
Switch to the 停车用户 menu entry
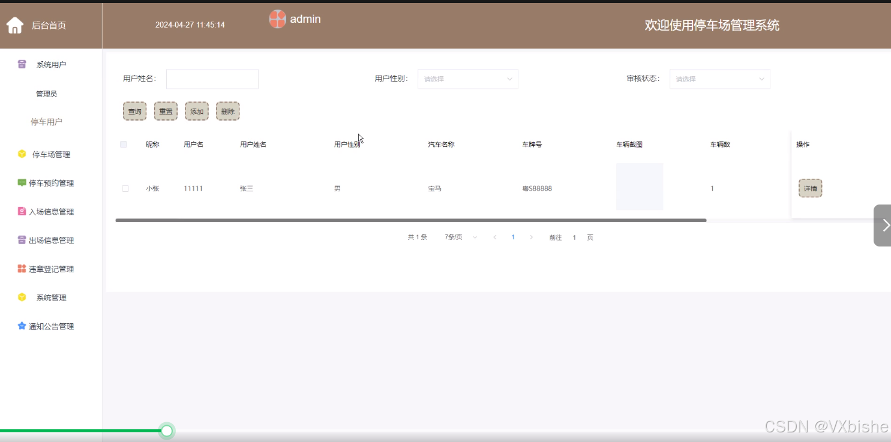tap(47, 121)
